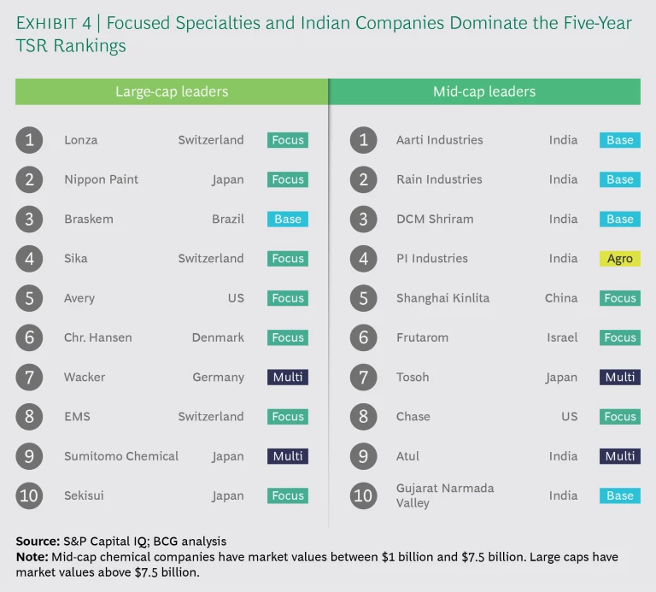This screenshot has width=656, height=592.
Task: Click the Large-cap leaders header tab
Action: (x=172, y=91)
